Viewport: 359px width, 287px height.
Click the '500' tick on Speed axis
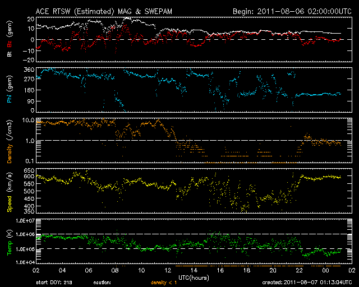pos(29,191)
